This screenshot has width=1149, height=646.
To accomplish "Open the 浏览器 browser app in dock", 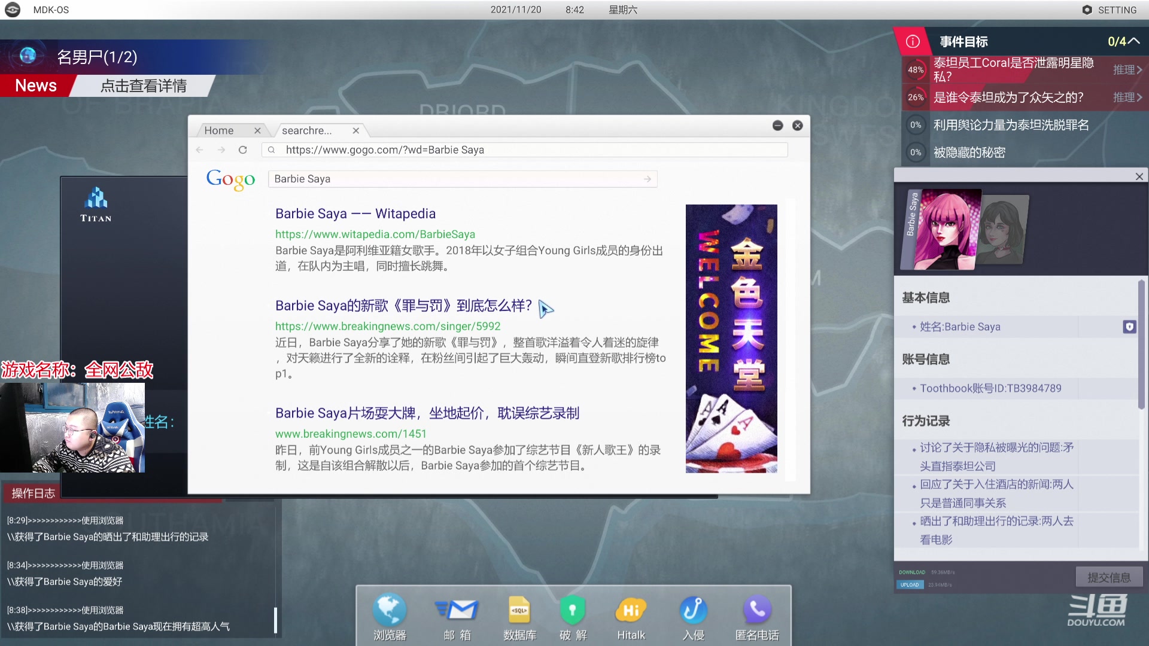I will pos(390,617).
